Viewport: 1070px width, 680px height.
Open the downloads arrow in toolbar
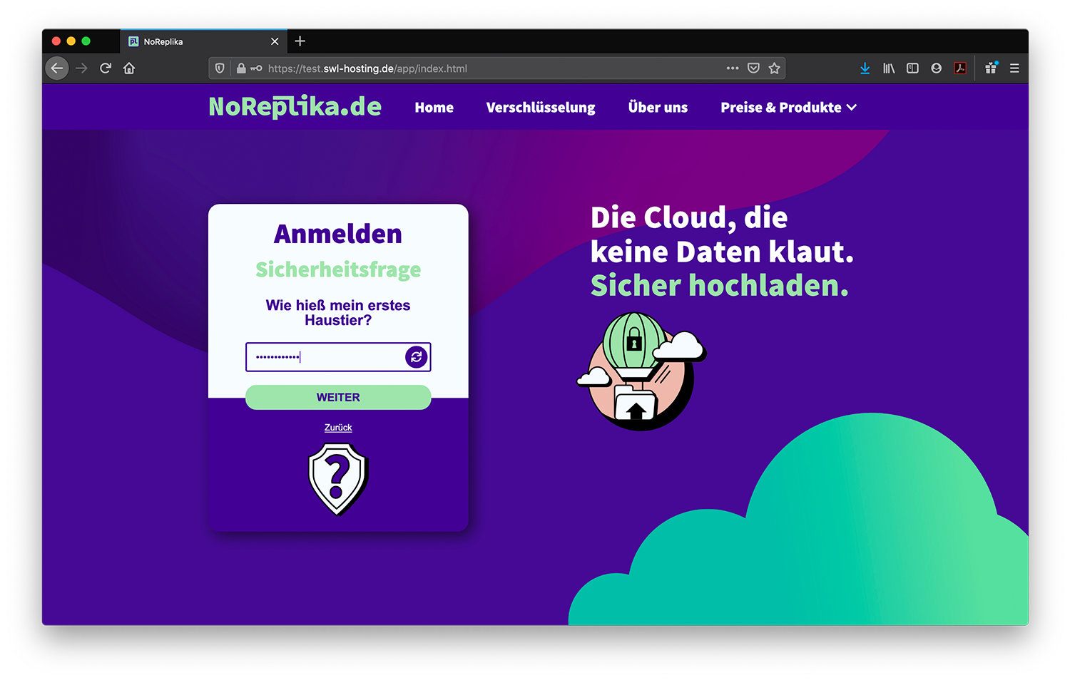pyautogui.click(x=865, y=68)
